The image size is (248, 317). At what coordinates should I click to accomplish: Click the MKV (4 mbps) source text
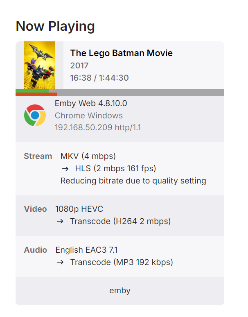[x=88, y=156]
